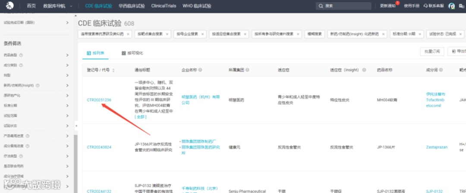Remove the 标准分期 III期 filter tag
The image size is (466, 193).
[x=420, y=34]
